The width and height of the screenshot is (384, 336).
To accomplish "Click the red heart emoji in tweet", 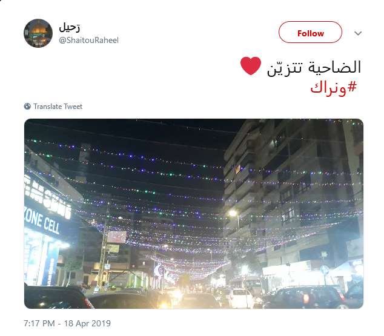I will [x=251, y=66].
